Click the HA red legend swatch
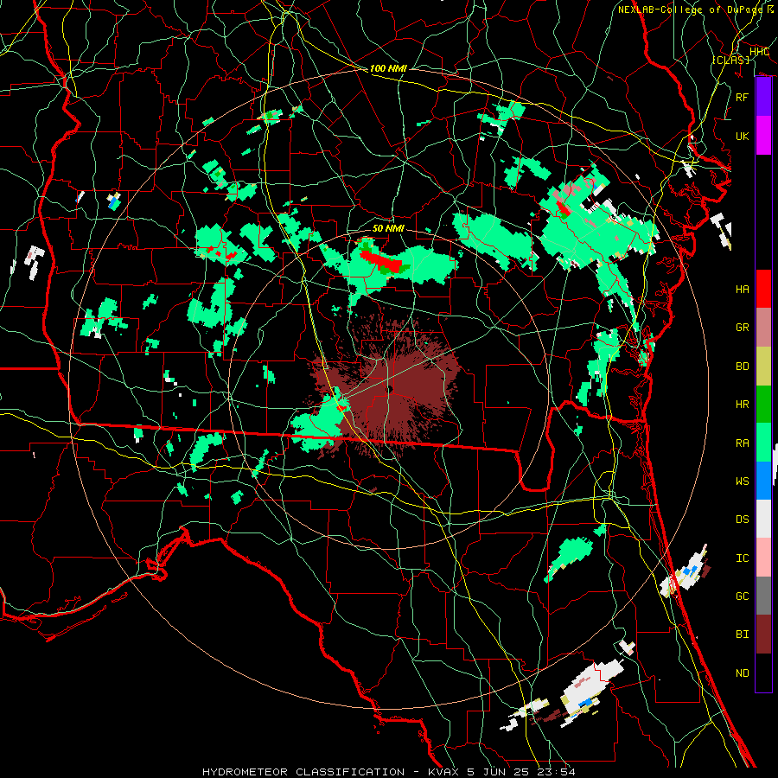The image size is (778, 778). tap(763, 289)
